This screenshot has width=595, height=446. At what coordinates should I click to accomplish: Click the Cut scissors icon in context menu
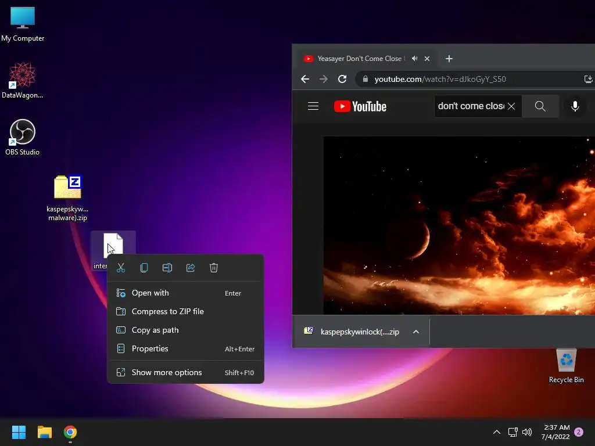pyautogui.click(x=121, y=268)
